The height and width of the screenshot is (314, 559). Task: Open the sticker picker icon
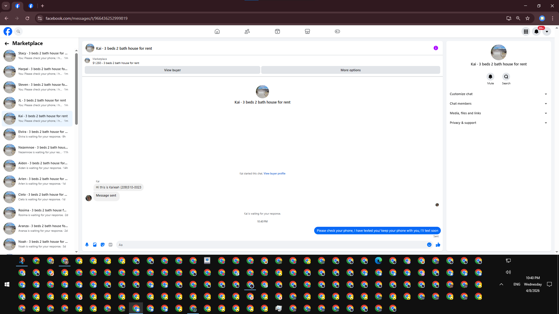102,245
